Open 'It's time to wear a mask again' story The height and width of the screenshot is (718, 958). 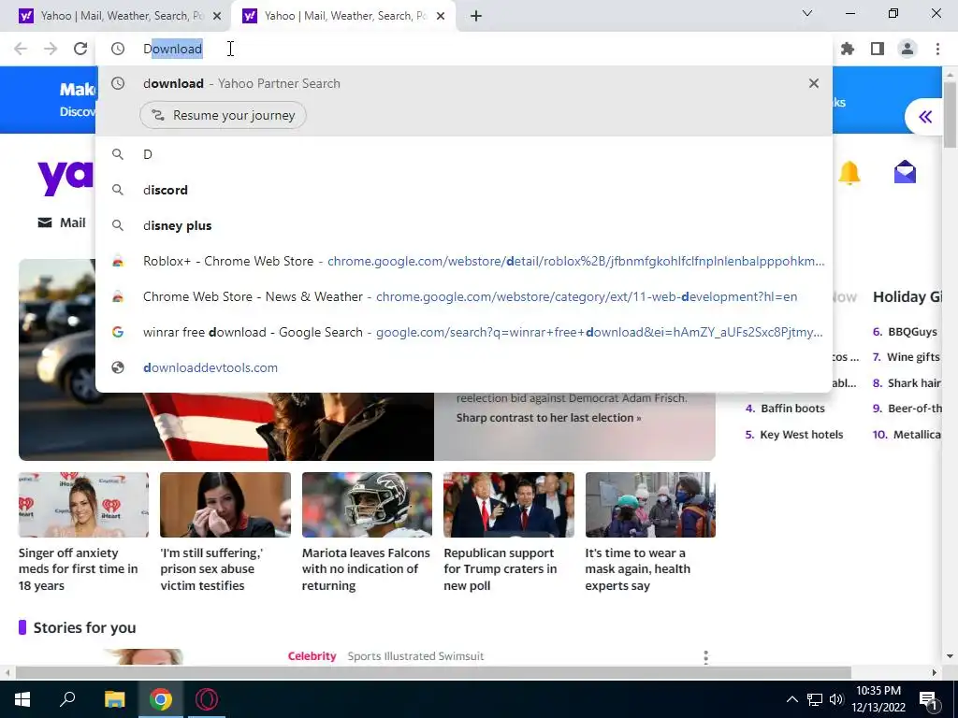tap(650, 532)
